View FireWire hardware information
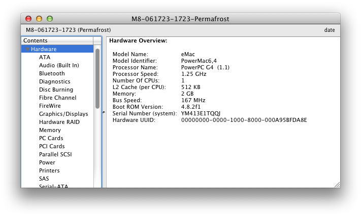 coord(50,106)
